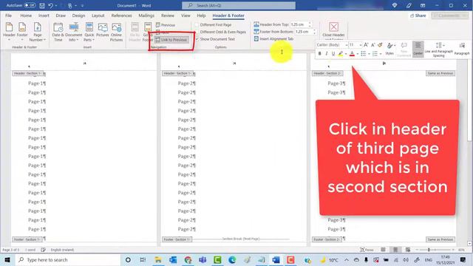Toggle Italic in mini toolbar

click(x=327, y=54)
